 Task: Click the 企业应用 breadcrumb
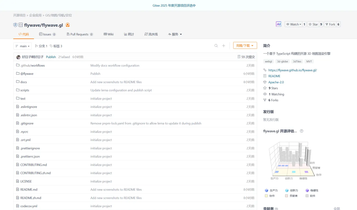tap(35, 15)
